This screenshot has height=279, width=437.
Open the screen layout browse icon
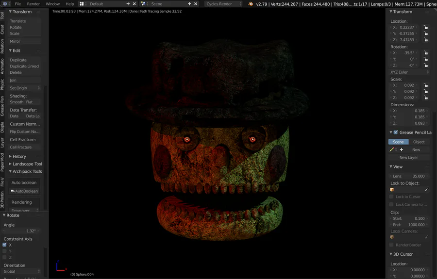[x=82, y=4]
